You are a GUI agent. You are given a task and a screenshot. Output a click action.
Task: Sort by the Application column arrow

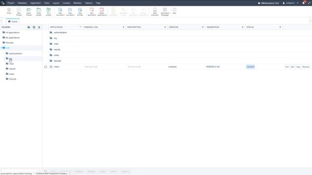(80, 27)
